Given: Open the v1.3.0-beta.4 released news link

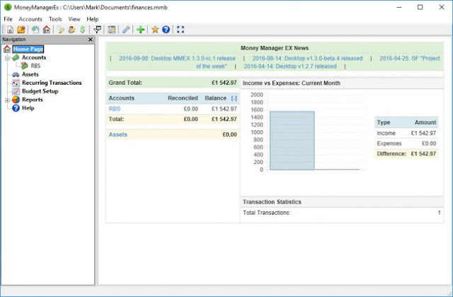Looking at the screenshot, I should (307, 58).
